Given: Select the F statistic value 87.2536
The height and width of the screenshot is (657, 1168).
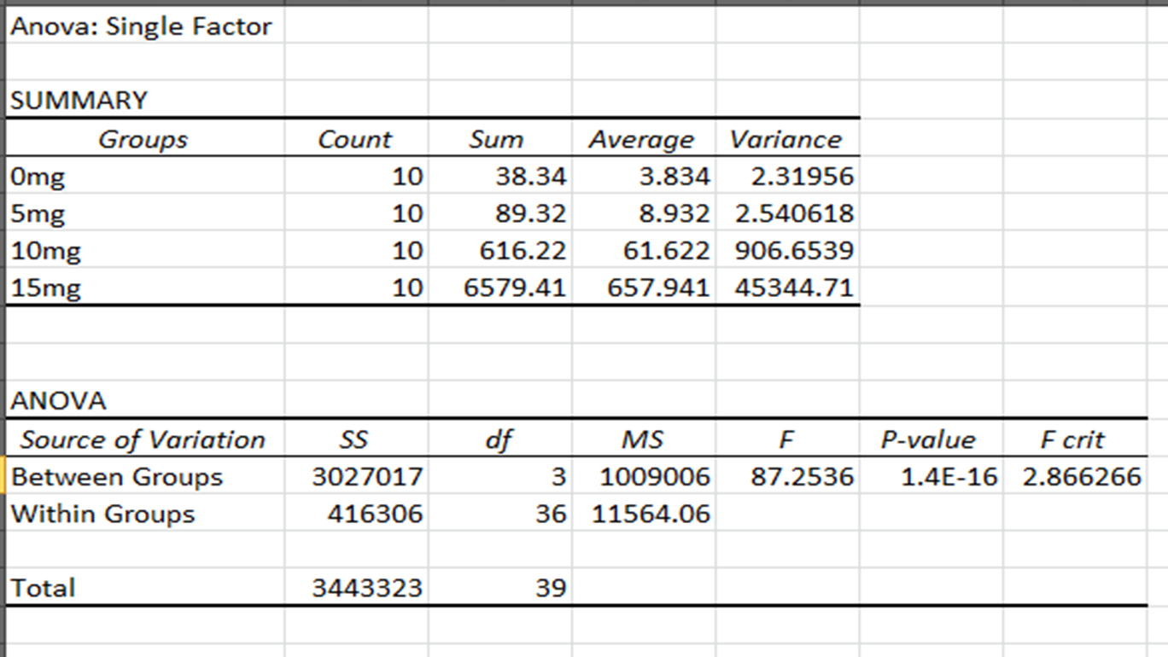Looking at the screenshot, I should click(x=802, y=476).
